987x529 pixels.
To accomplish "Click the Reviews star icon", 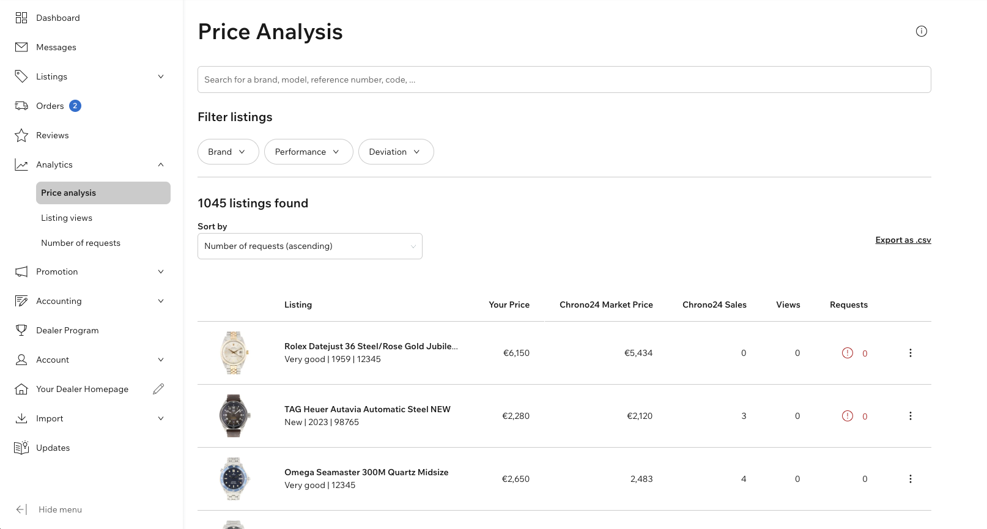I will pos(21,135).
